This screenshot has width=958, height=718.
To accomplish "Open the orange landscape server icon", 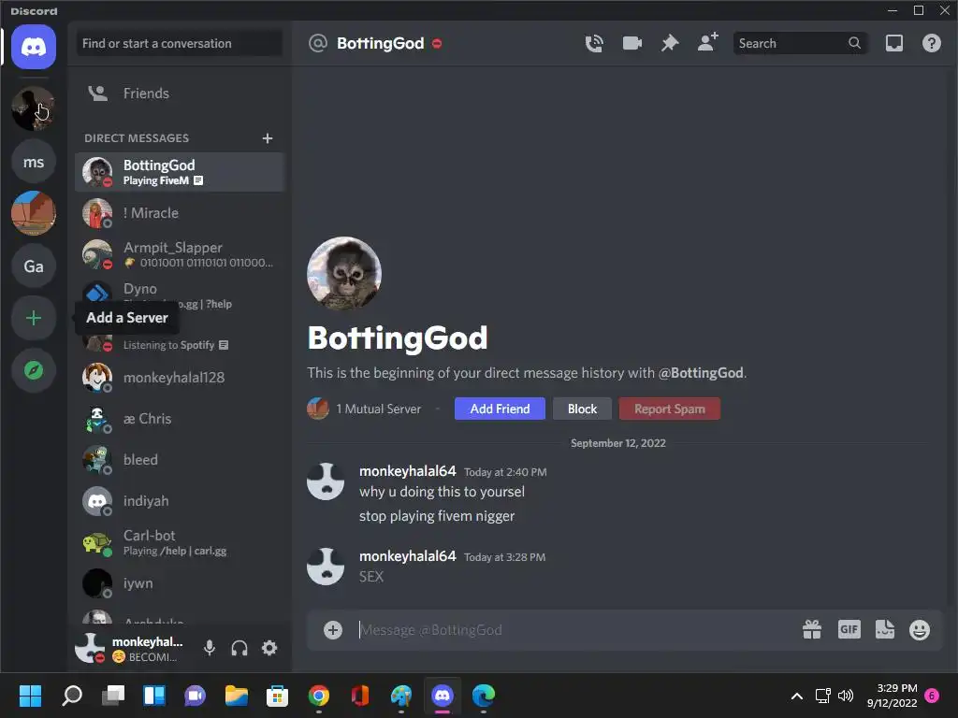I will 34,213.
